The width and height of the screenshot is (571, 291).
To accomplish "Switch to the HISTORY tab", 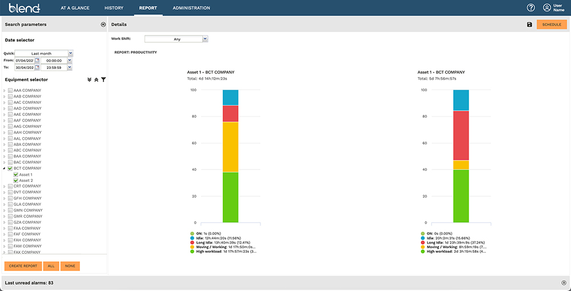I will click(114, 7).
